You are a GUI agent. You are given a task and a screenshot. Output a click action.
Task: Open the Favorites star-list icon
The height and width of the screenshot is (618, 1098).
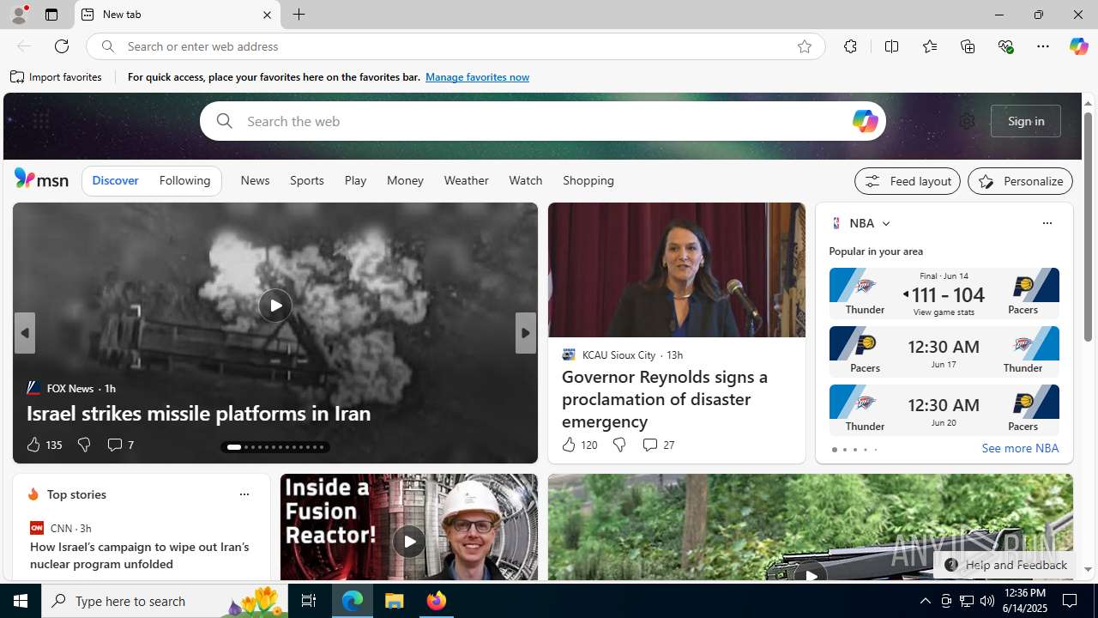point(929,46)
